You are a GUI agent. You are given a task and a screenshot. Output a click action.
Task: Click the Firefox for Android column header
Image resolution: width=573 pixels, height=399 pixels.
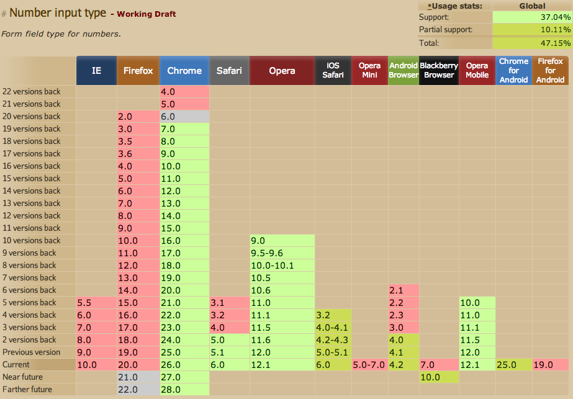pos(551,71)
